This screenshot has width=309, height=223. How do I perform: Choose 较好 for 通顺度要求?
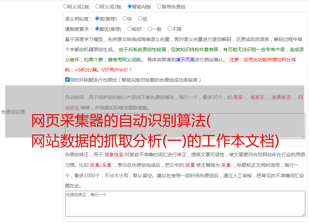pyautogui.click(x=130, y=29)
